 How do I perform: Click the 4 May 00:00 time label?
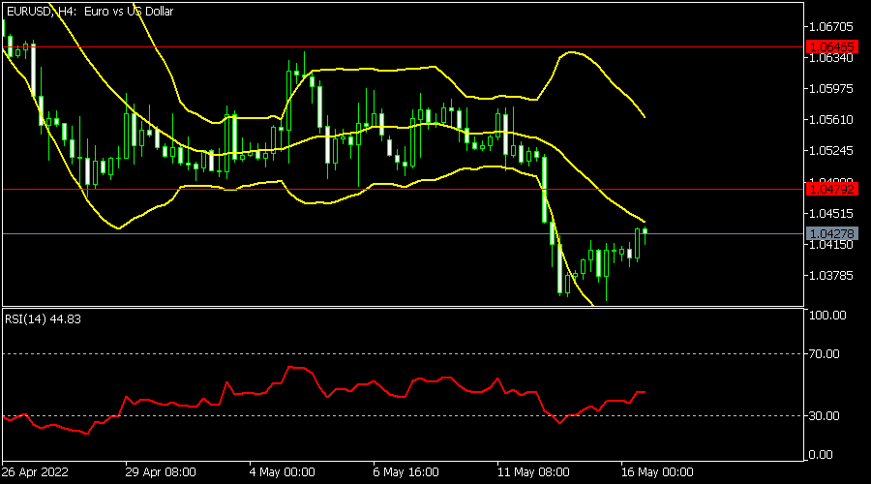283,472
